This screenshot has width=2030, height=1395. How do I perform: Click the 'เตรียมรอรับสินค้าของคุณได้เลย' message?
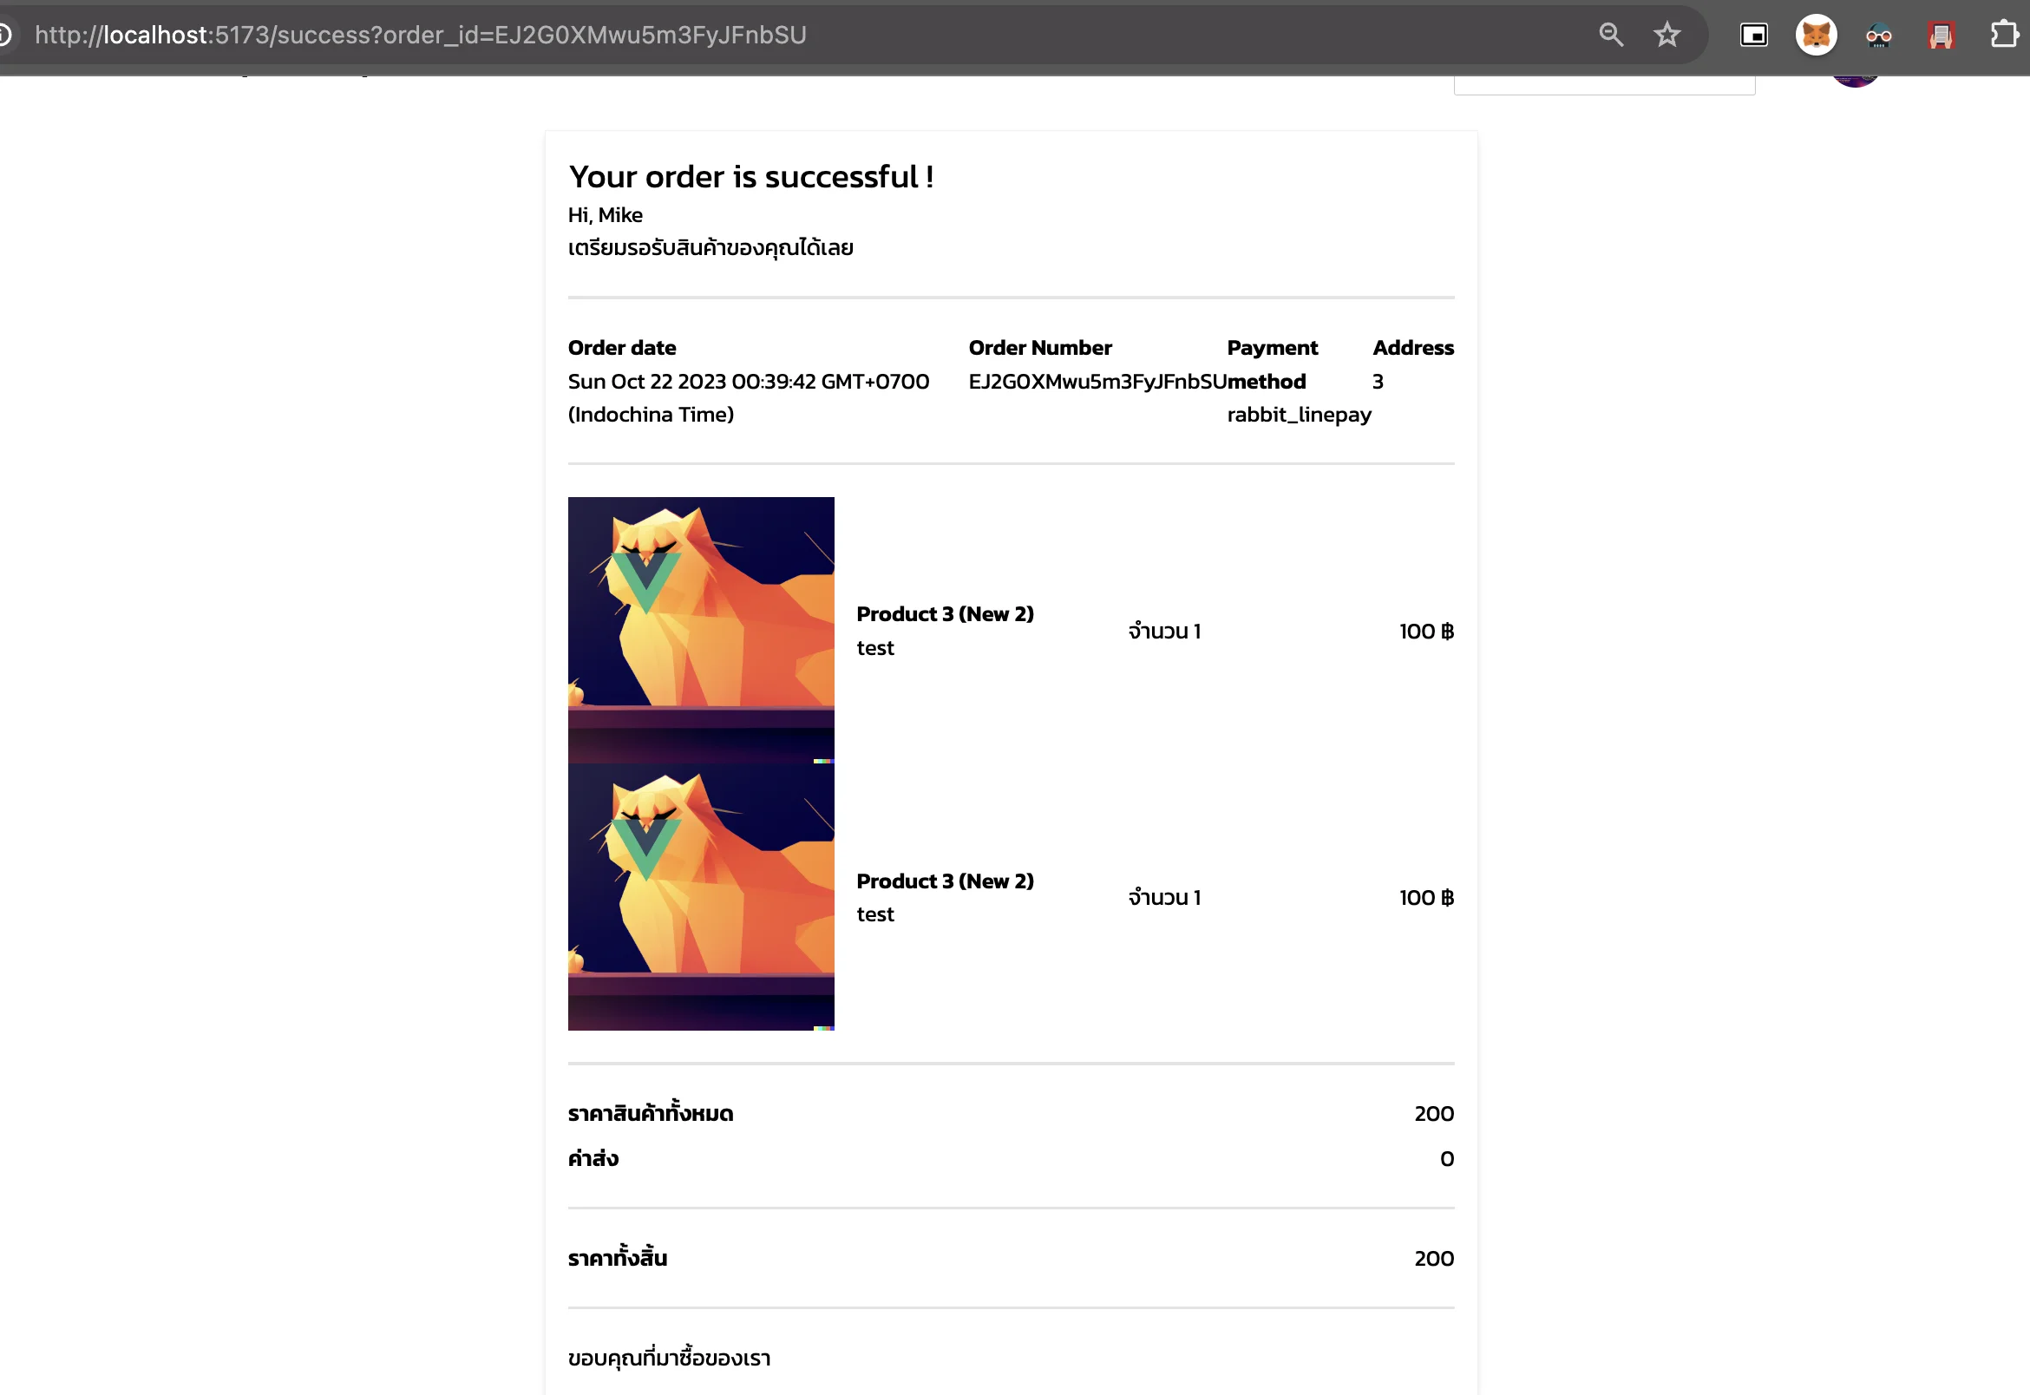[711, 247]
